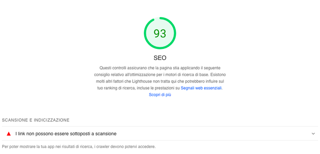Click the crawler access description text

click(x=79, y=147)
